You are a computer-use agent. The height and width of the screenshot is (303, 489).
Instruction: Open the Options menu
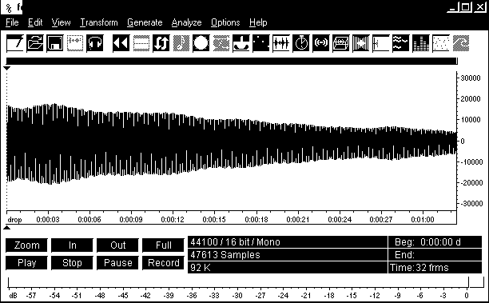[225, 22]
